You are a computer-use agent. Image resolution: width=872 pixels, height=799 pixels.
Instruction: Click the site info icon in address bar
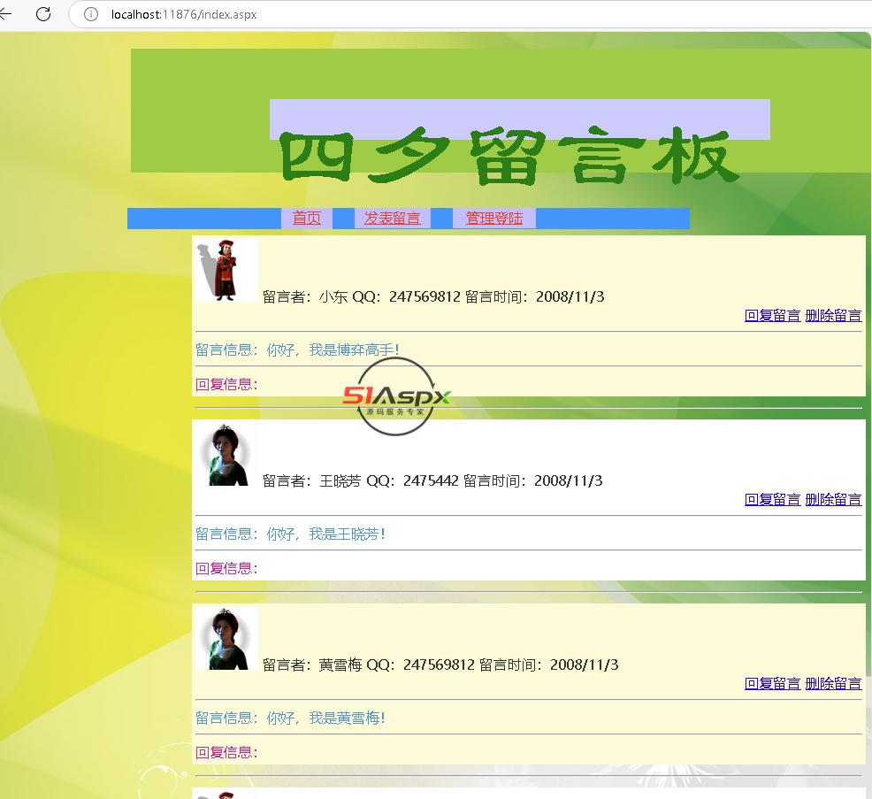(90, 14)
